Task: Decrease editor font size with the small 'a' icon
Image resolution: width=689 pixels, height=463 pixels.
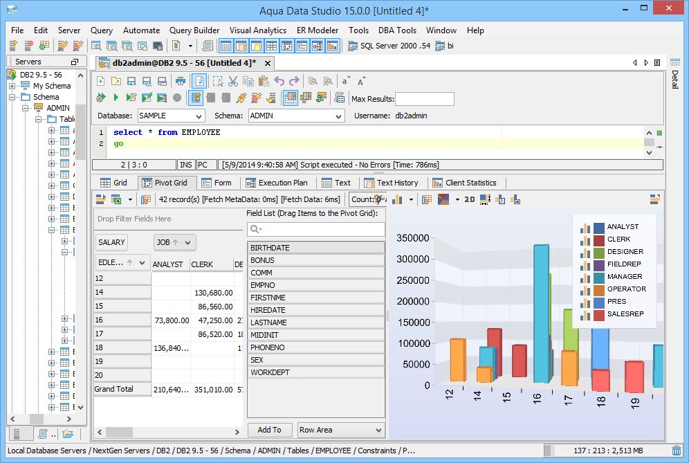Action: click(346, 81)
